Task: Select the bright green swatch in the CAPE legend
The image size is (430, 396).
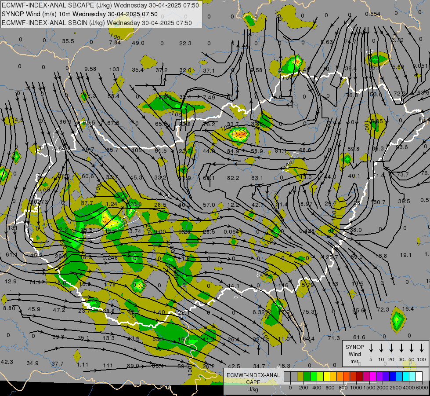Action: click(x=314, y=376)
